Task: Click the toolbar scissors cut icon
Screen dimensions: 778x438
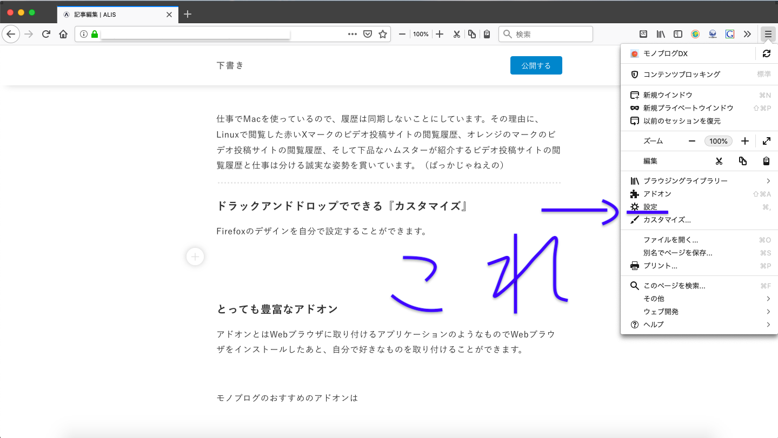Action: pos(456,34)
